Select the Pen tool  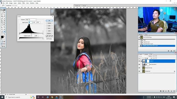(2, 29)
